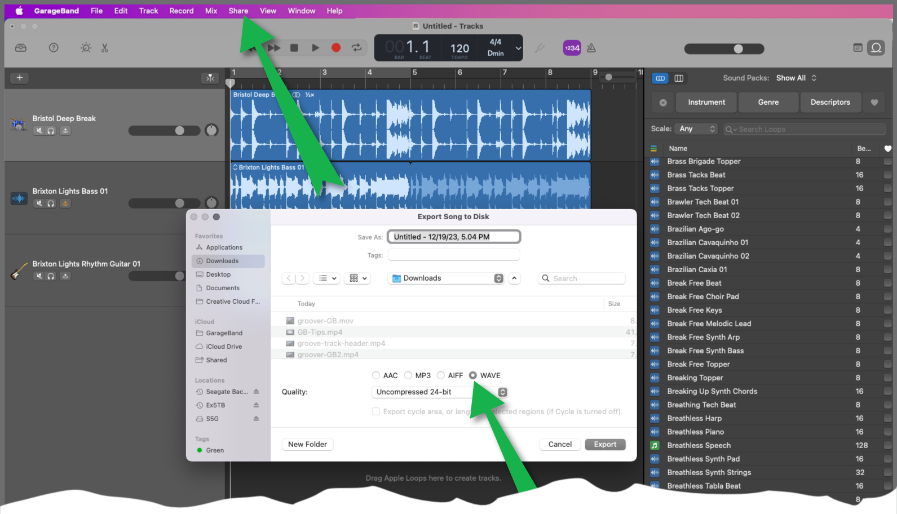Open the Scissors editors button
Screen dimensions: 897x514
[105, 48]
